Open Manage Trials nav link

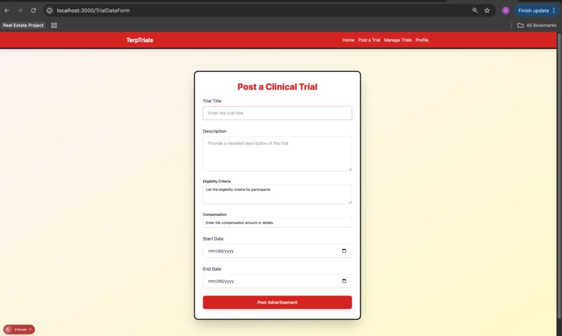398,40
